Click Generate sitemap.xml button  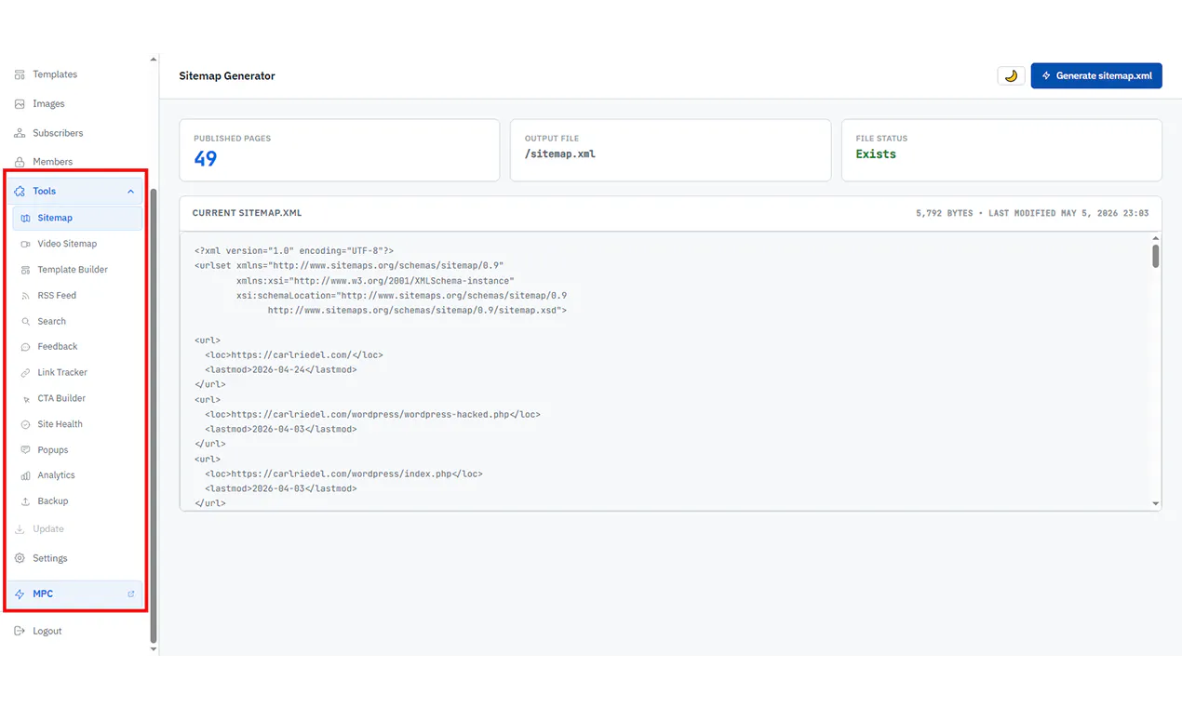pos(1096,75)
